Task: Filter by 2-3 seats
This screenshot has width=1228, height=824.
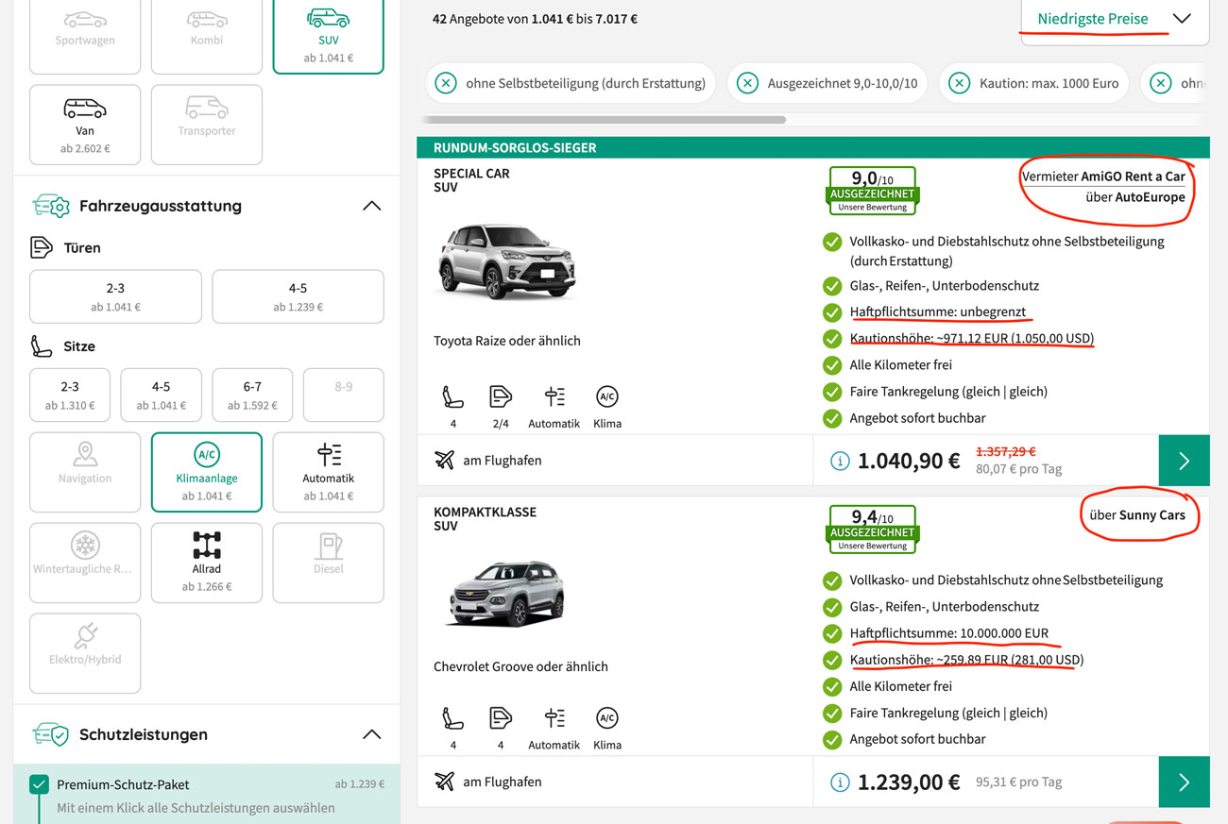Action: 70,395
